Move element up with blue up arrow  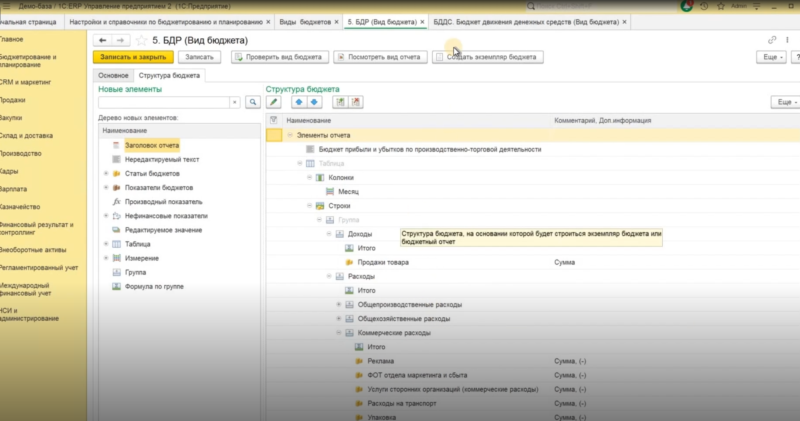[x=299, y=102]
